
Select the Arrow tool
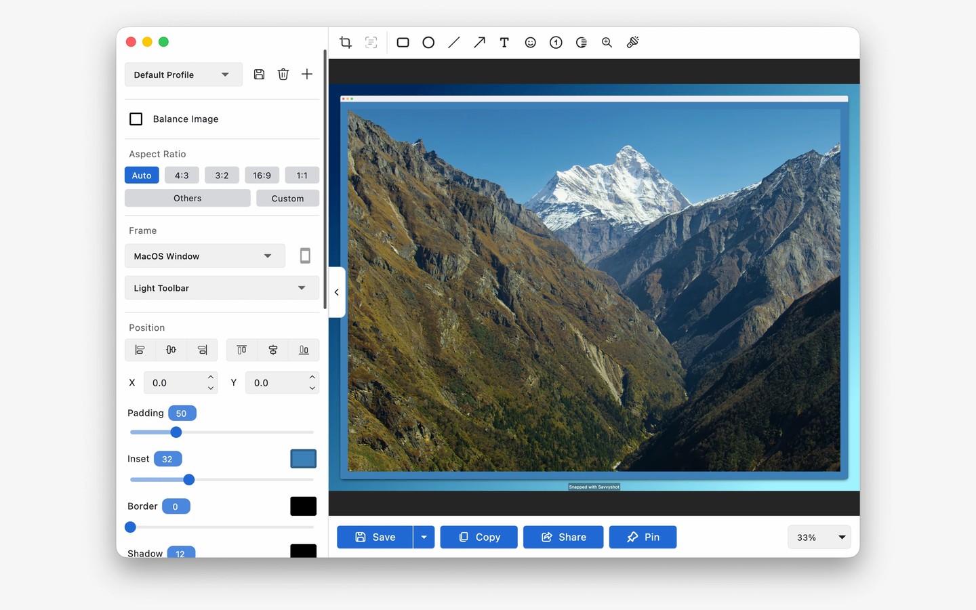pos(479,42)
